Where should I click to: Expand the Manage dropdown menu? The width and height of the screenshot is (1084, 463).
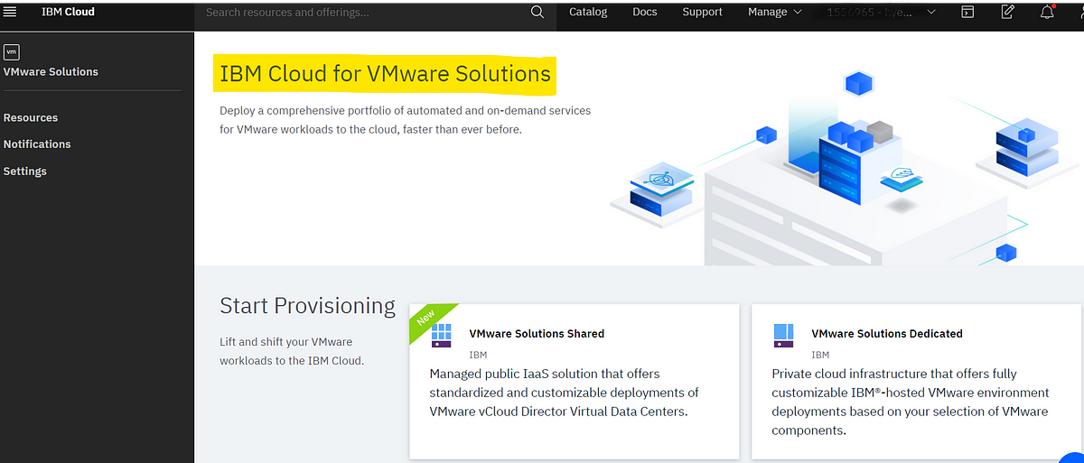[x=774, y=13]
